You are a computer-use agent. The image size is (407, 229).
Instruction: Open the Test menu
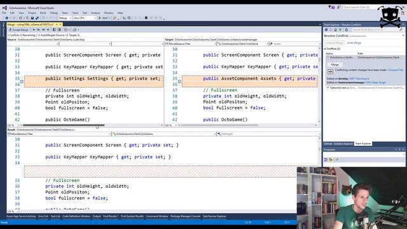point(85,13)
